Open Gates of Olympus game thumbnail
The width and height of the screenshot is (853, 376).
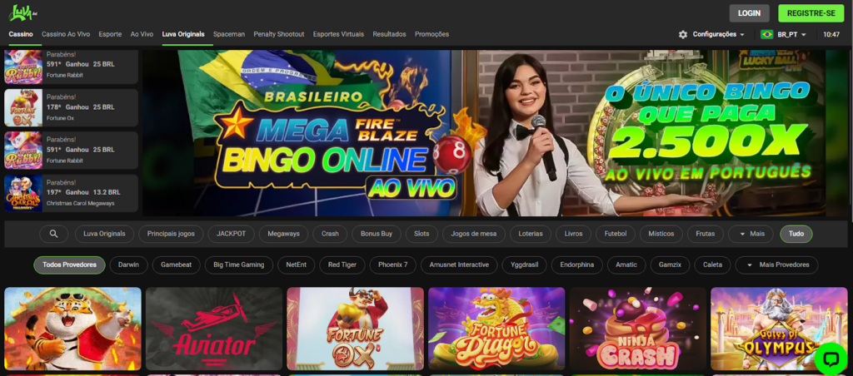pyautogui.click(x=779, y=329)
